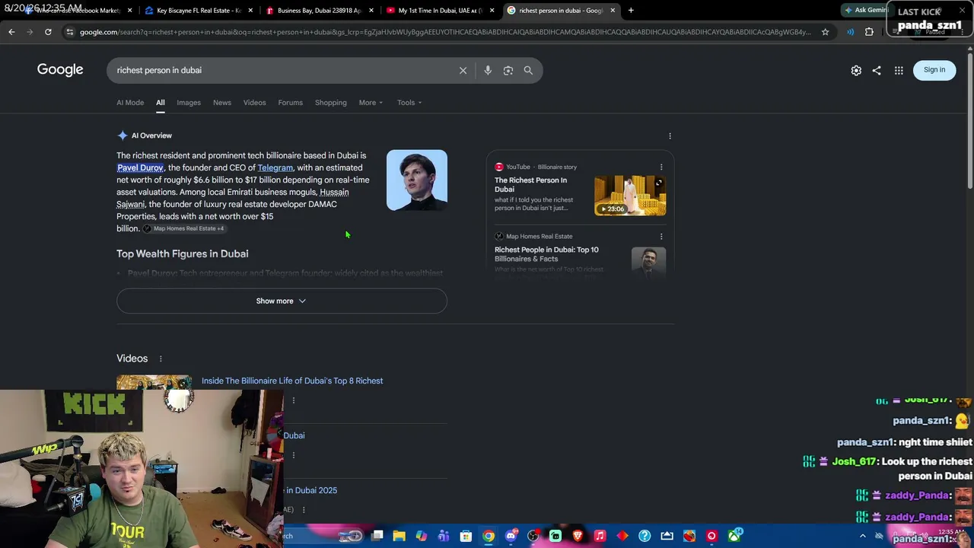Submit search with the magnifier icon
This screenshot has width=974, height=548.
528,70
